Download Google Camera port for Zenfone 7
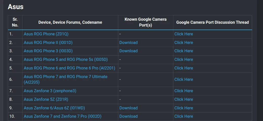This screenshot has height=121, width=263. (x=128, y=116)
